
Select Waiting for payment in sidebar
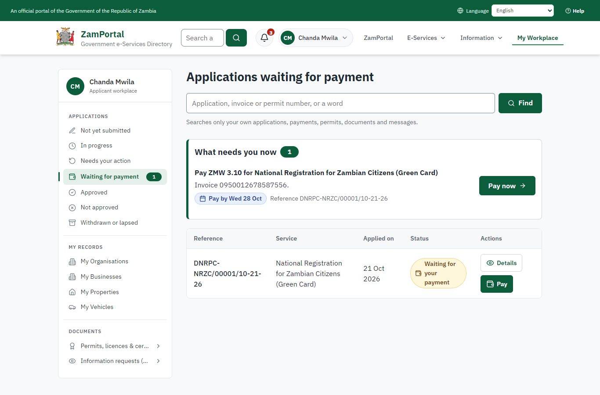click(115, 177)
